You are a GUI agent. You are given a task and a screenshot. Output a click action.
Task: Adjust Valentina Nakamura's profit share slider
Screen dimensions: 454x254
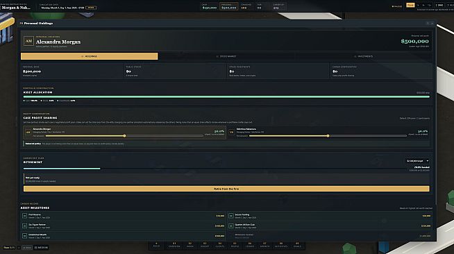coord(328,136)
